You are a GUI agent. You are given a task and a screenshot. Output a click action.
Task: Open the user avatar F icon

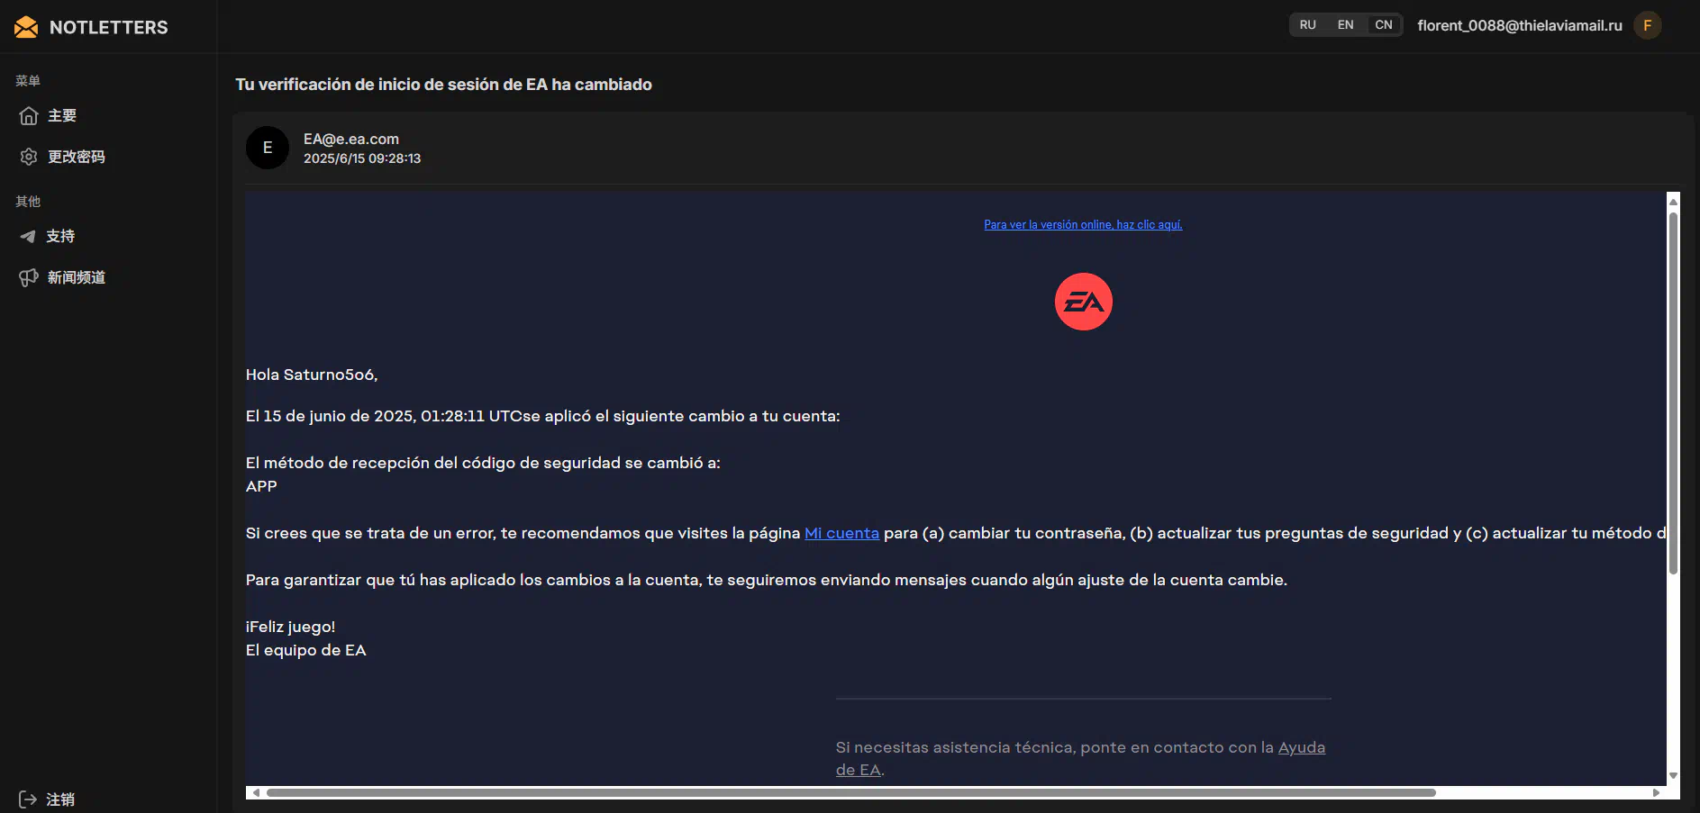click(1648, 25)
